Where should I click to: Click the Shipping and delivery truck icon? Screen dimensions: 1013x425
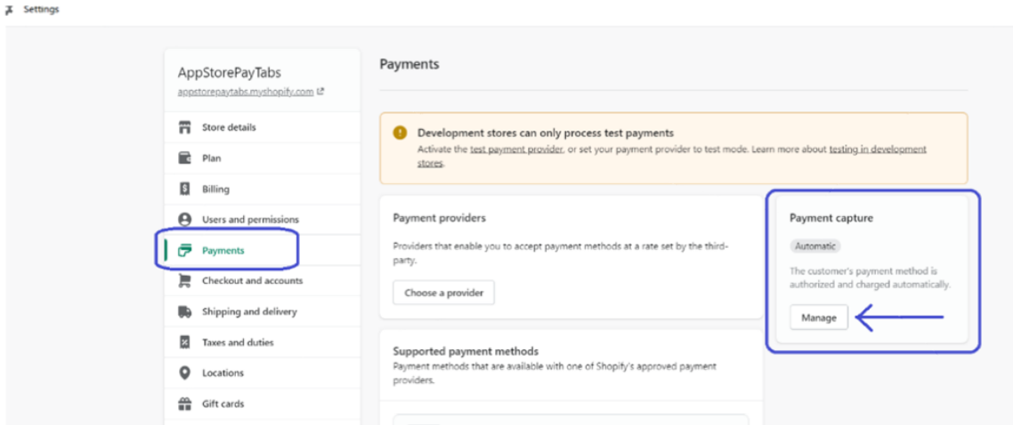click(x=185, y=311)
